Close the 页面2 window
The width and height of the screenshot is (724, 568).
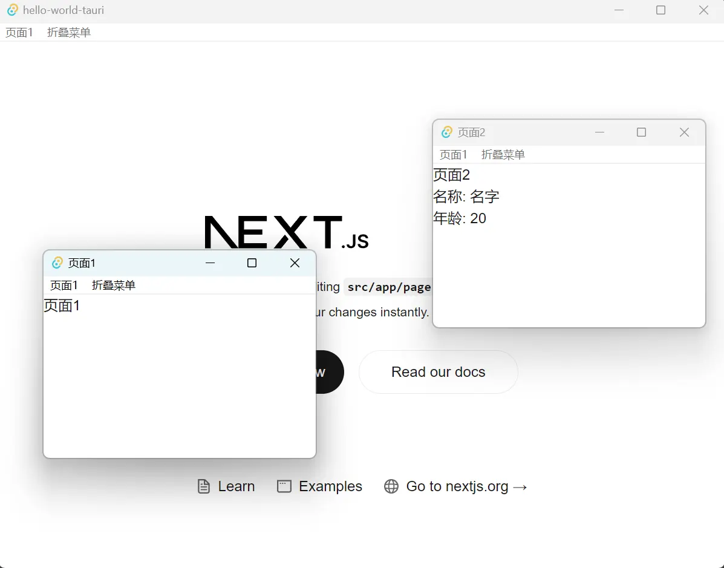click(684, 132)
